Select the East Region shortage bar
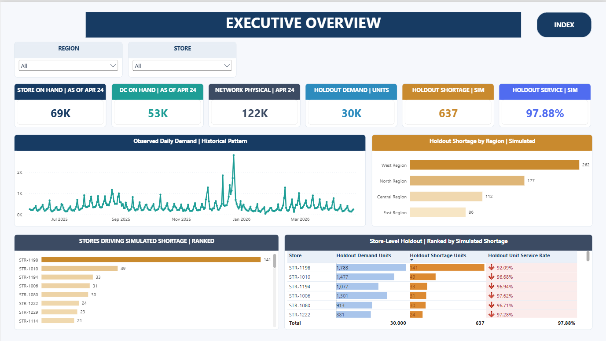This screenshot has height=341, width=606. pyautogui.click(x=438, y=212)
